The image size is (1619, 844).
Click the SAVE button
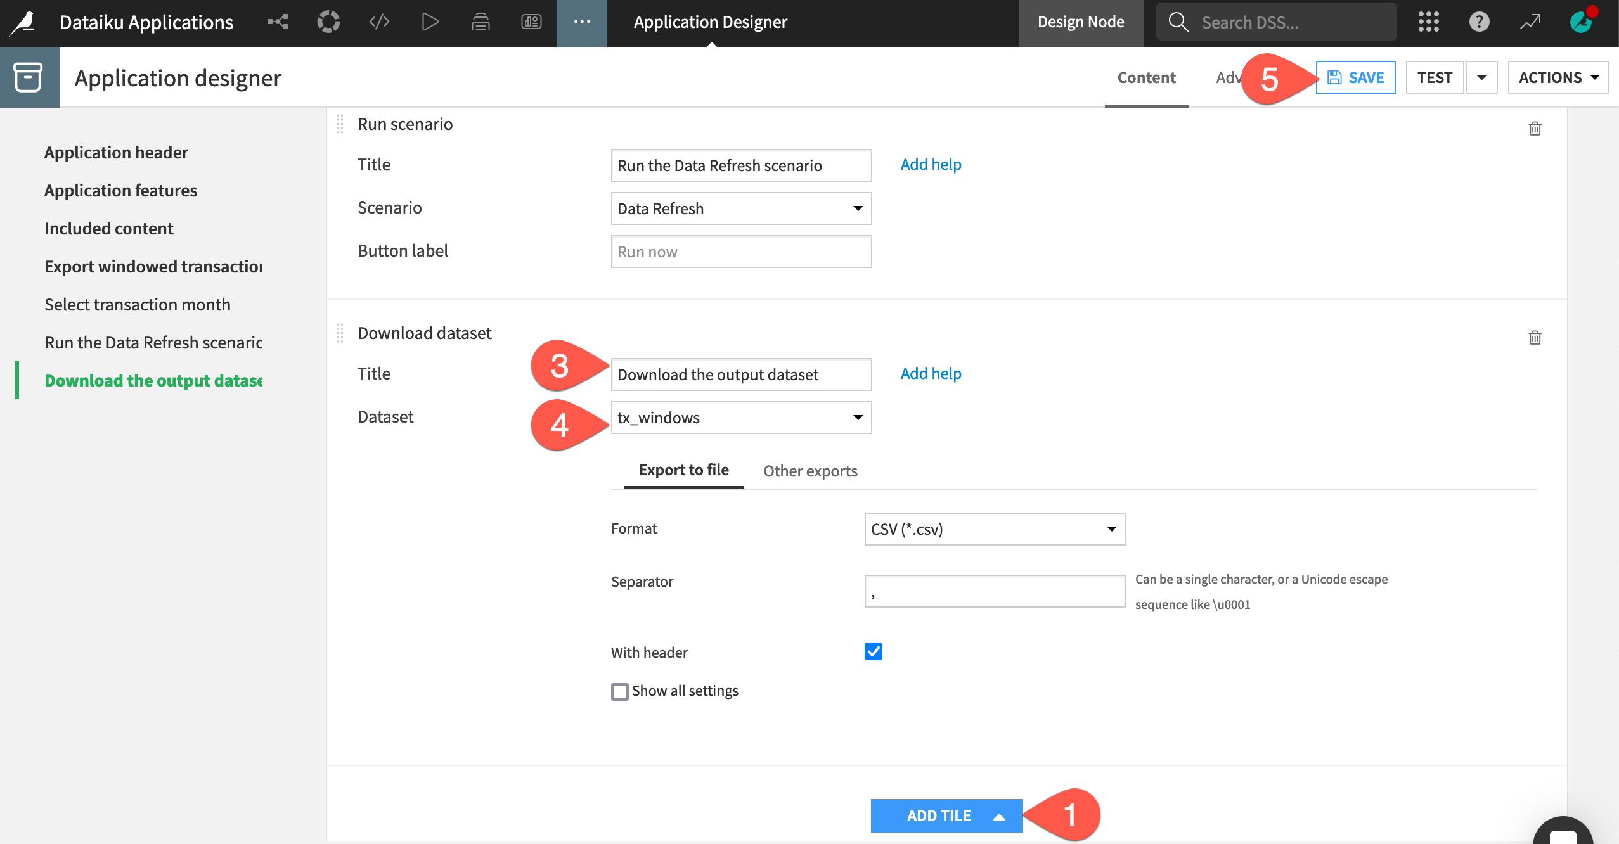pos(1355,78)
